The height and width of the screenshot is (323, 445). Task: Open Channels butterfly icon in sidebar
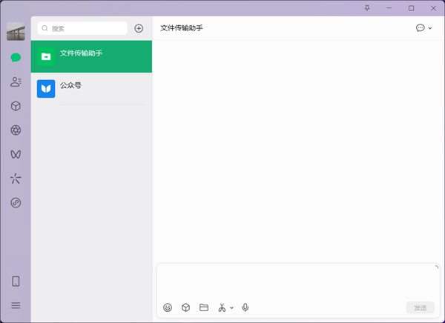tap(16, 154)
